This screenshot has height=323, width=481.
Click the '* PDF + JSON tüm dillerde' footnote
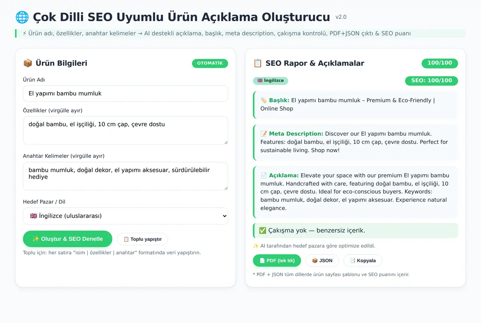(331, 275)
